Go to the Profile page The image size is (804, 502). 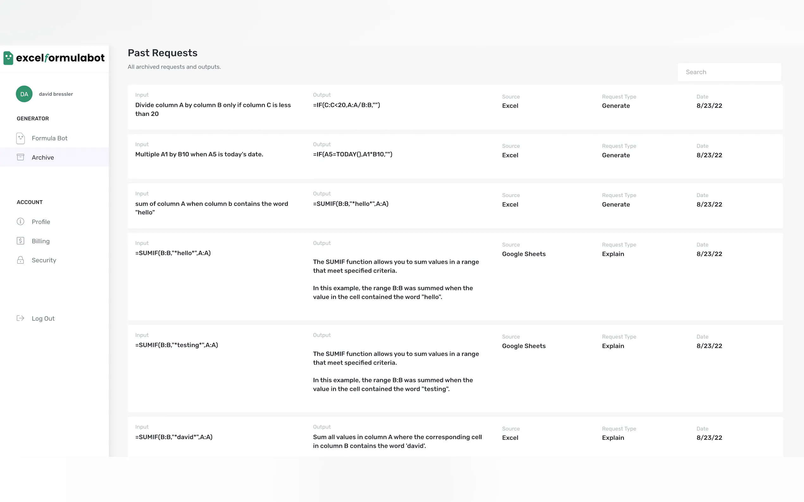[x=41, y=222]
